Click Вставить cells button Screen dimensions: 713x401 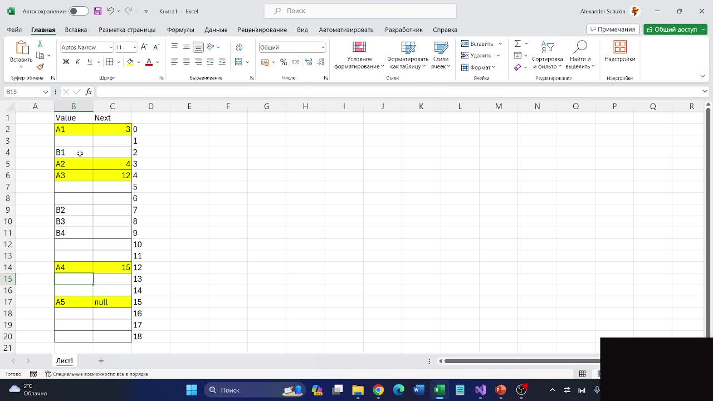482,43
